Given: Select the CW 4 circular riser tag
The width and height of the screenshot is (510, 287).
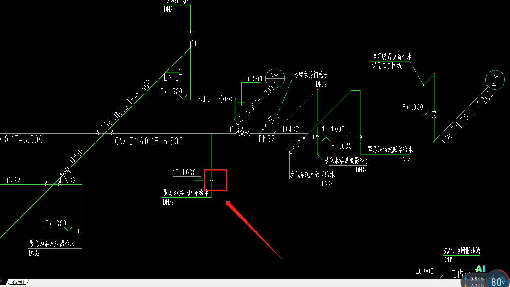Looking at the screenshot, I should [495, 80].
